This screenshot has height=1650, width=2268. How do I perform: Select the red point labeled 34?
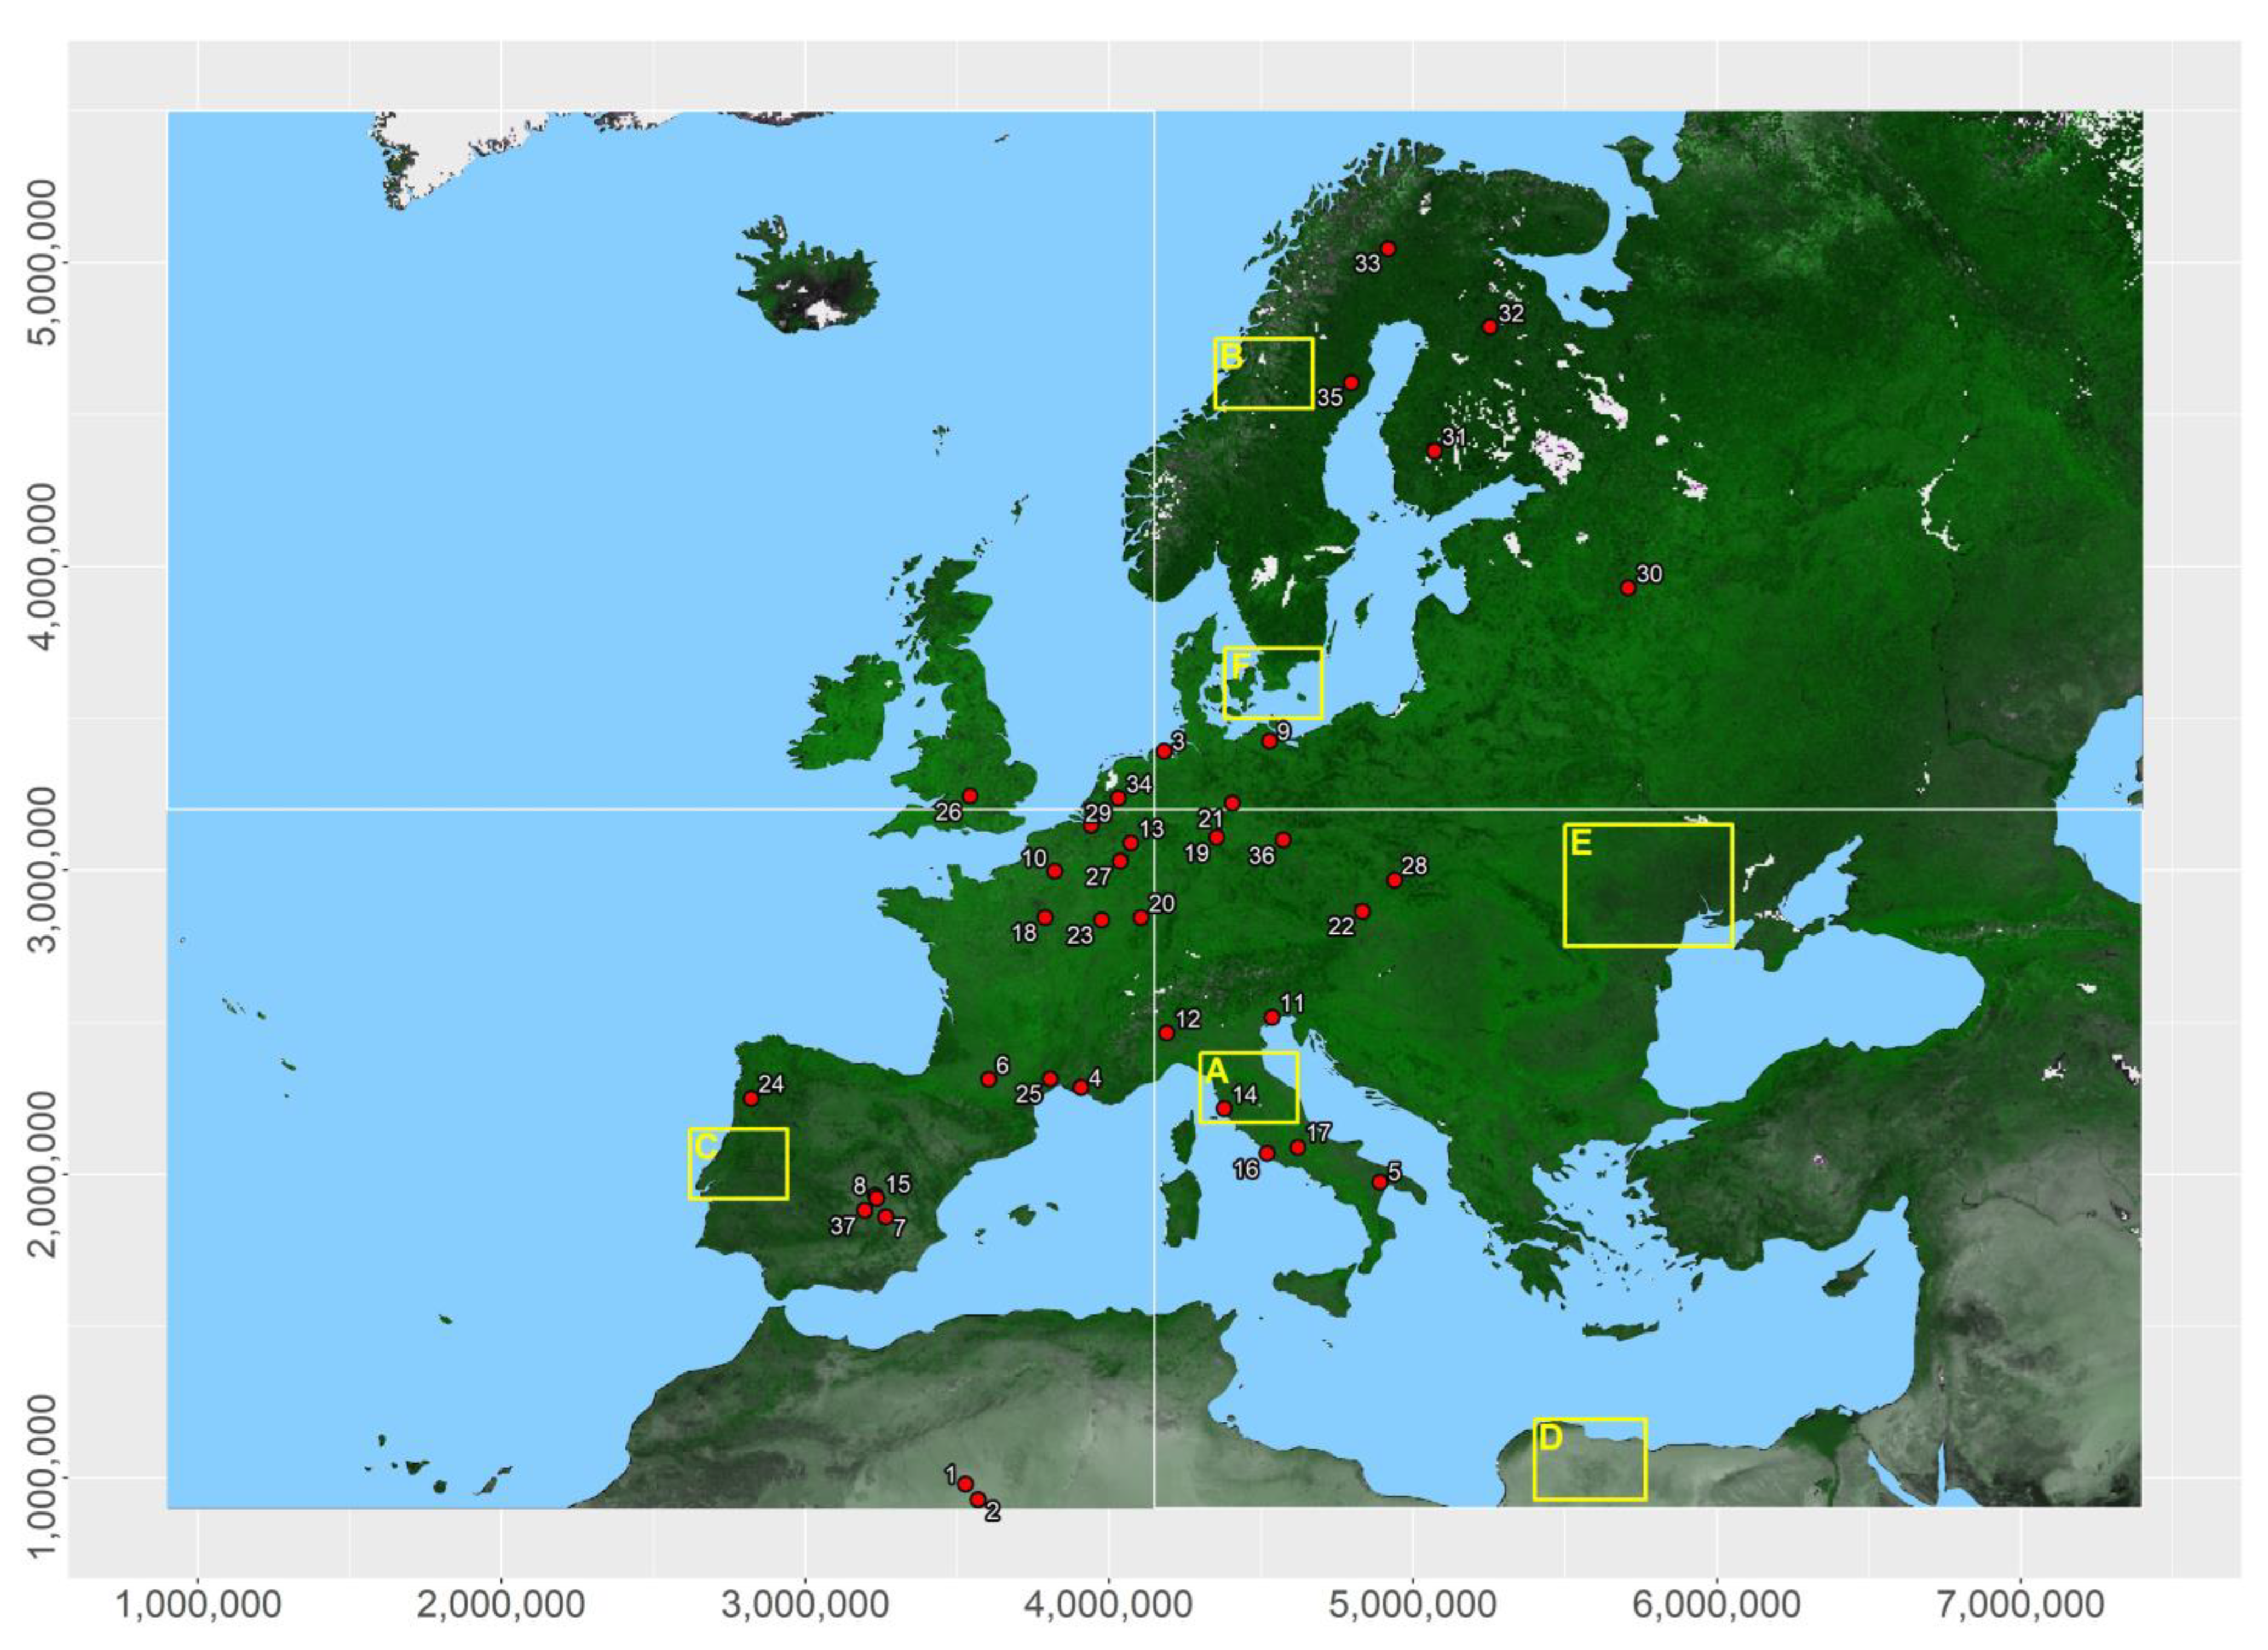tap(1118, 798)
